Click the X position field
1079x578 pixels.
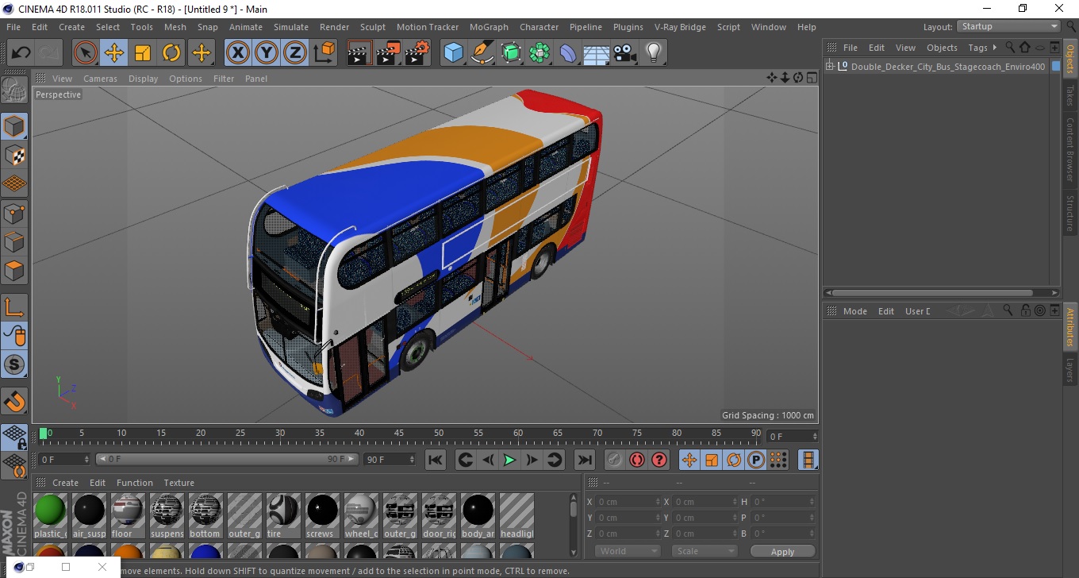tap(628, 502)
